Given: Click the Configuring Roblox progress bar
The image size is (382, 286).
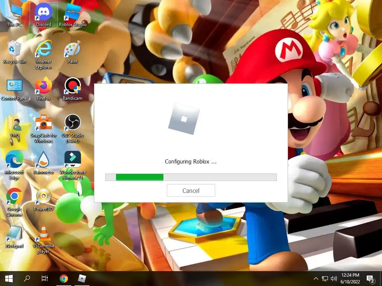Looking at the screenshot, I should [x=191, y=177].
